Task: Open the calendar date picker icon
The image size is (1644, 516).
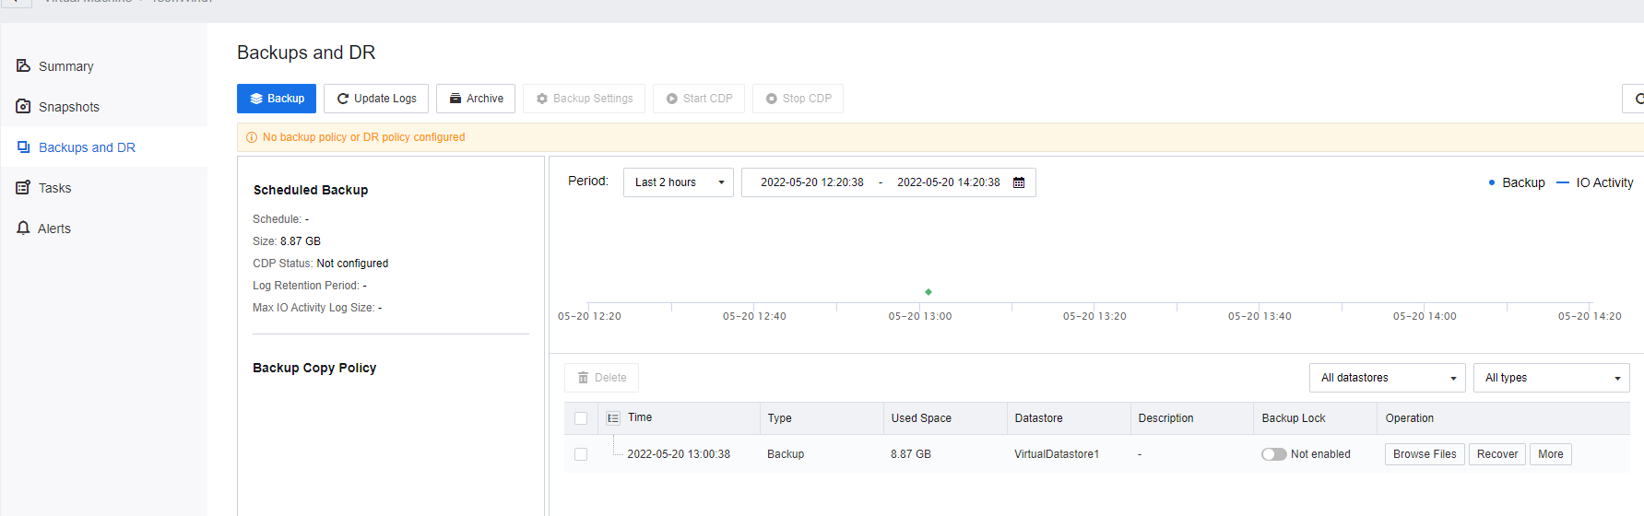Action: [x=1019, y=182]
